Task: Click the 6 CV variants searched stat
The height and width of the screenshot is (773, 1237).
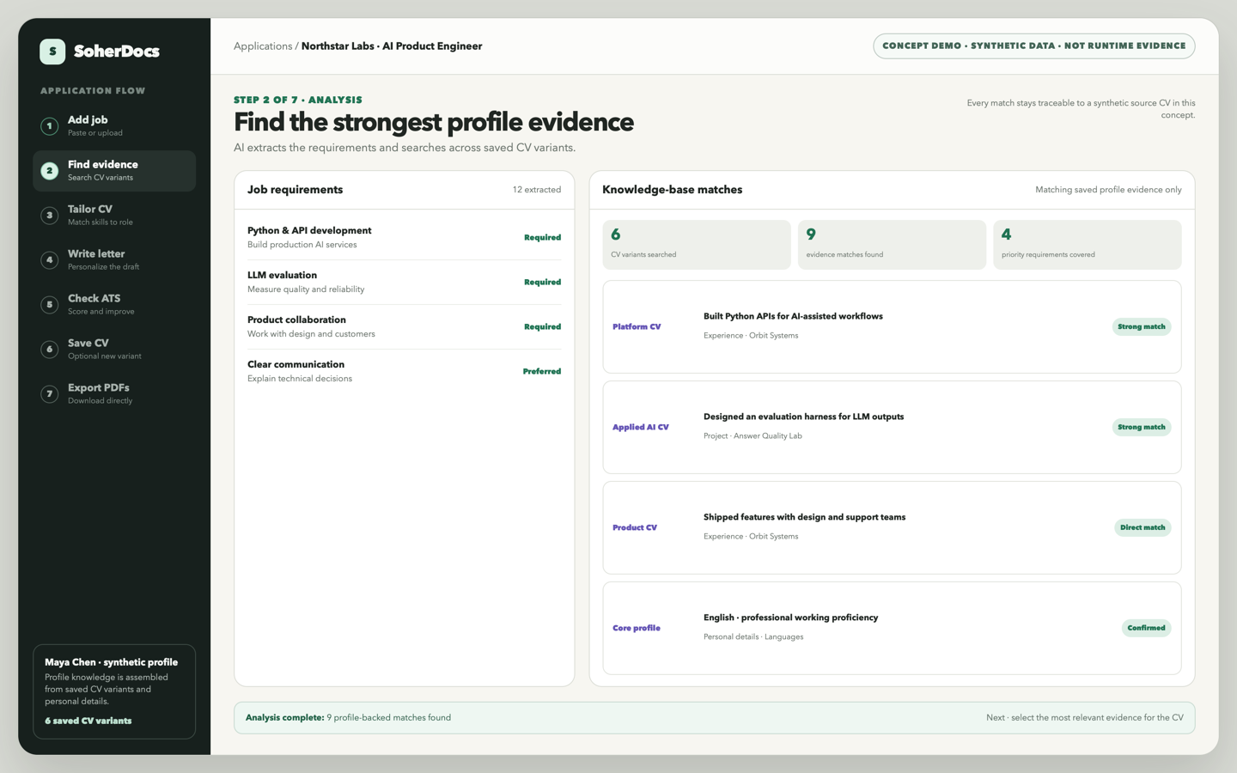Action: point(697,245)
